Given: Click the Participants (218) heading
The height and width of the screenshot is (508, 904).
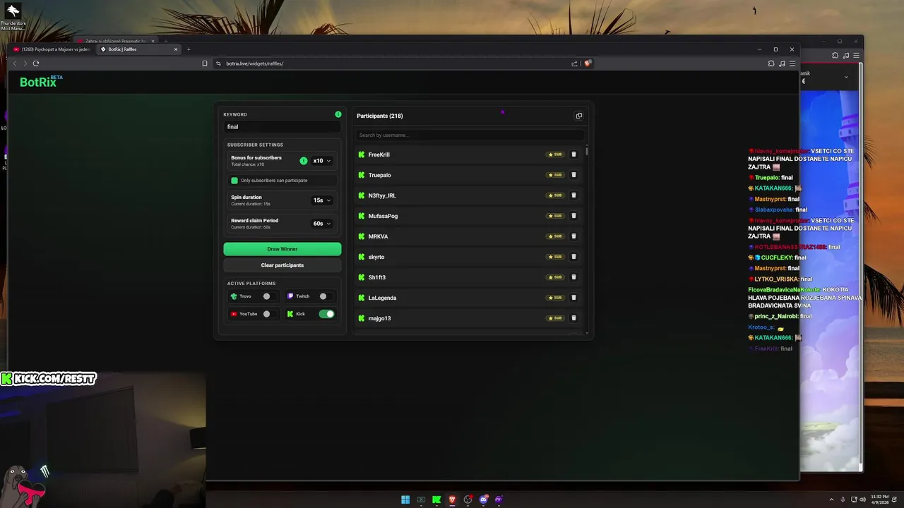Looking at the screenshot, I should (380, 116).
